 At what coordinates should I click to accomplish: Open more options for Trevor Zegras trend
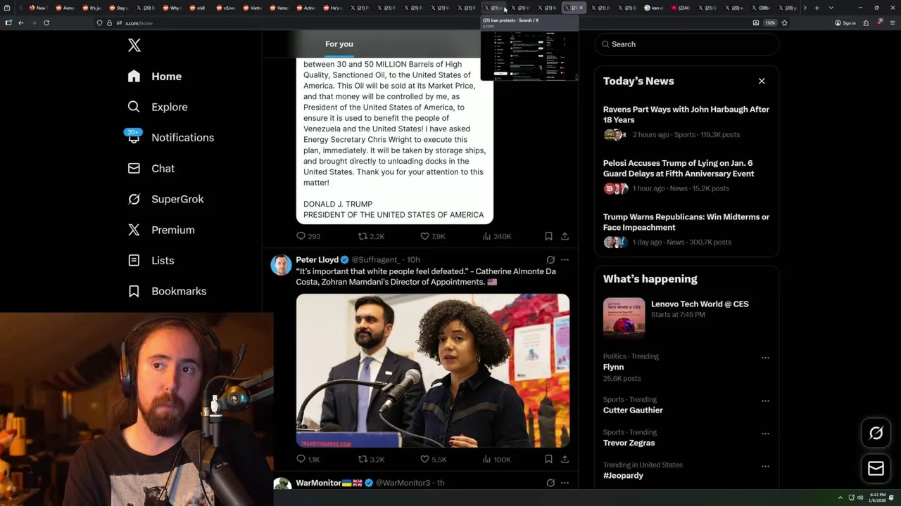point(765,434)
